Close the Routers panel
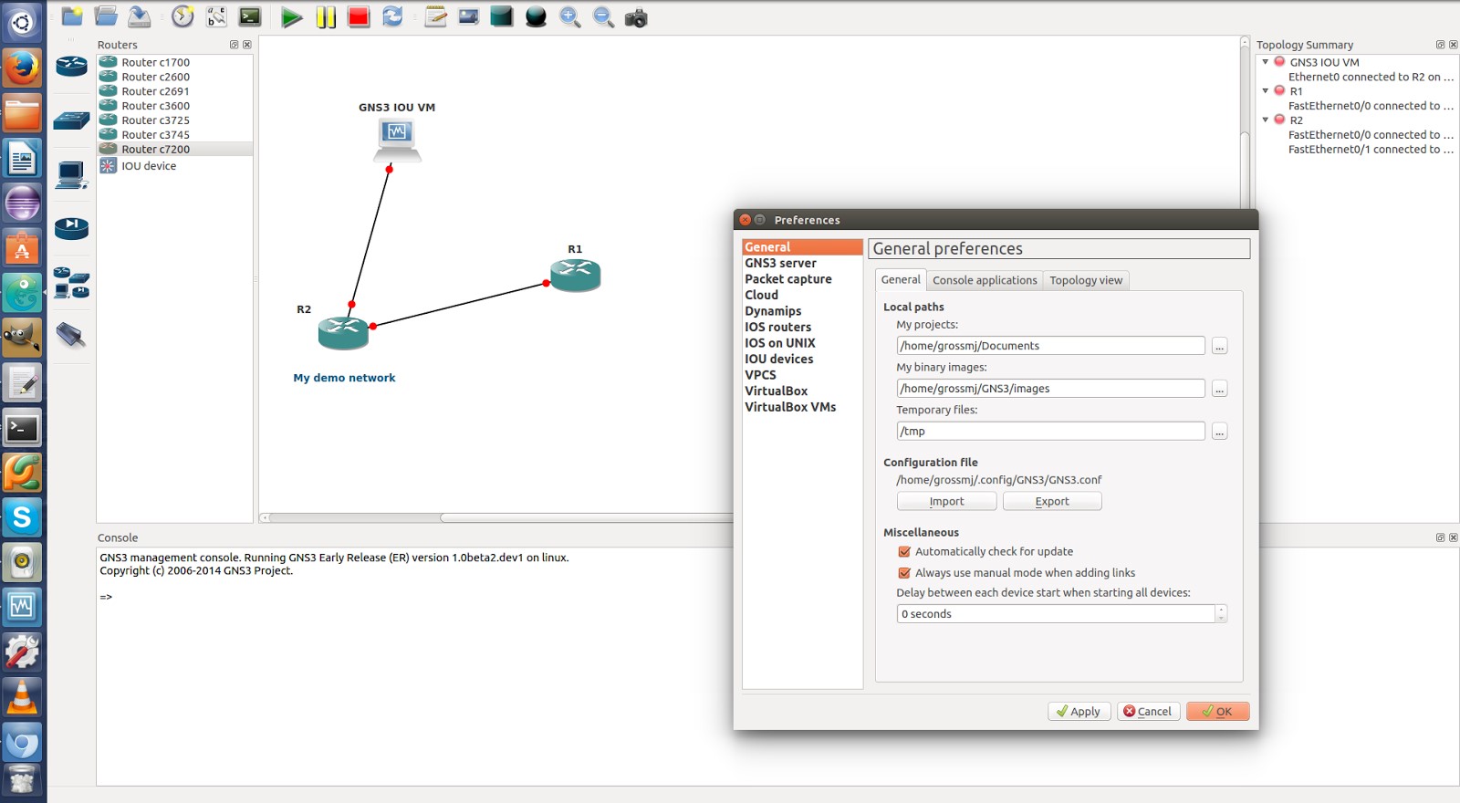Screen dimensions: 1460x803 (x=246, y=45)
